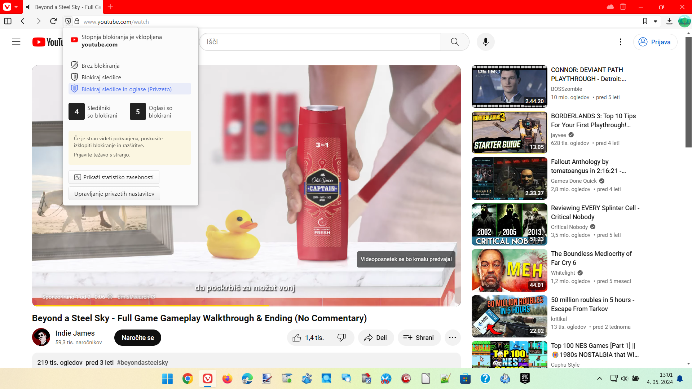Select Blokiraj sledilce option
This screenshot has height=389, width=692.
click(130, 77)
